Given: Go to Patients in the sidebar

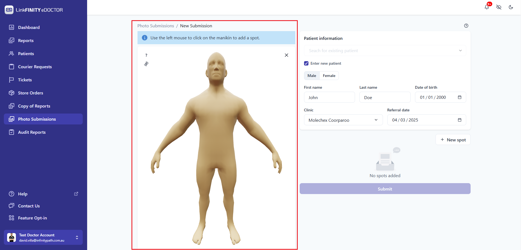Looking at the screenshot, I should [x=26, y=53].
